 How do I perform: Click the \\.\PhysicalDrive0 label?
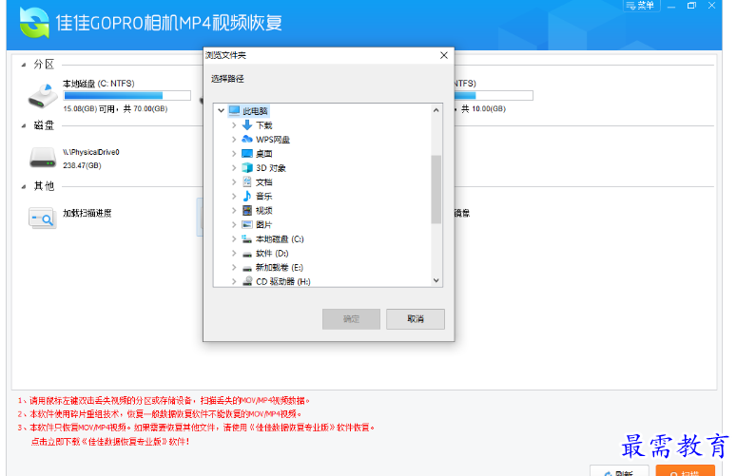[x=90, y=152]
